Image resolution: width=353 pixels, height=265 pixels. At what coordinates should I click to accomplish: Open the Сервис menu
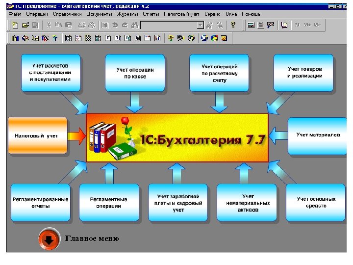(x=212, y=14)
